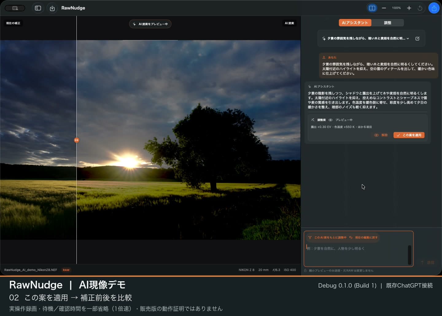
Task: Click the 露出 +0.30 EV summary line
Action: pos(341,127)
